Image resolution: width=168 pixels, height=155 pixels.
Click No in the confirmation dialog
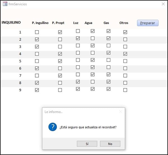point(110,144)
